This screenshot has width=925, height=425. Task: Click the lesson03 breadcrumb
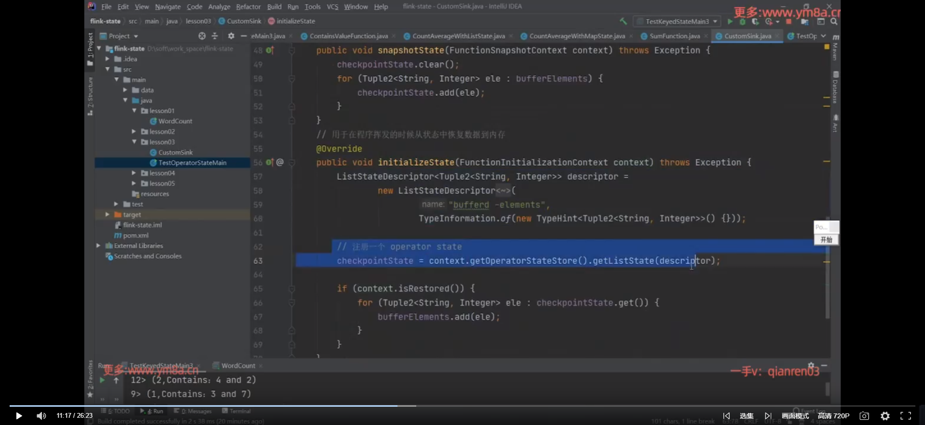pos(198,21)
